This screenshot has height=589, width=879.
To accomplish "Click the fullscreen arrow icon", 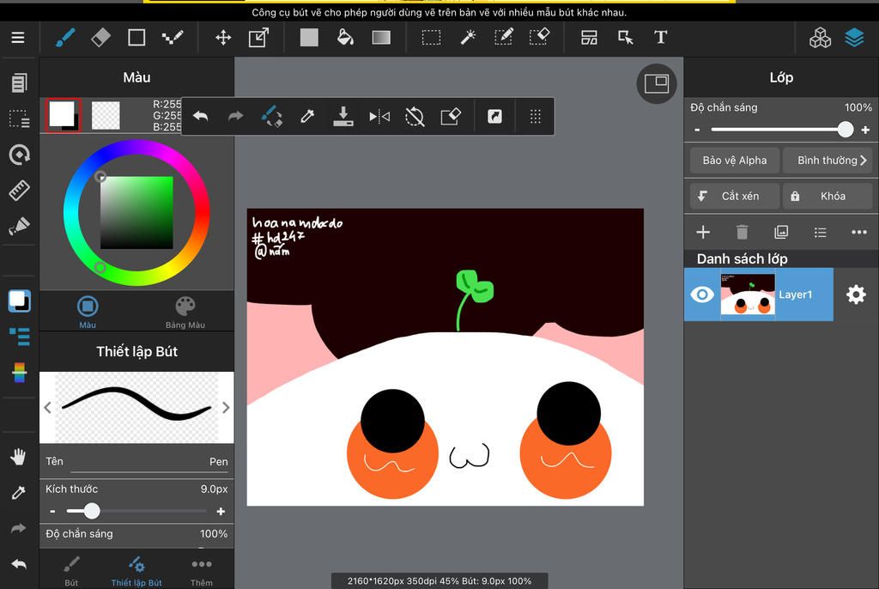I will (494, 117).
